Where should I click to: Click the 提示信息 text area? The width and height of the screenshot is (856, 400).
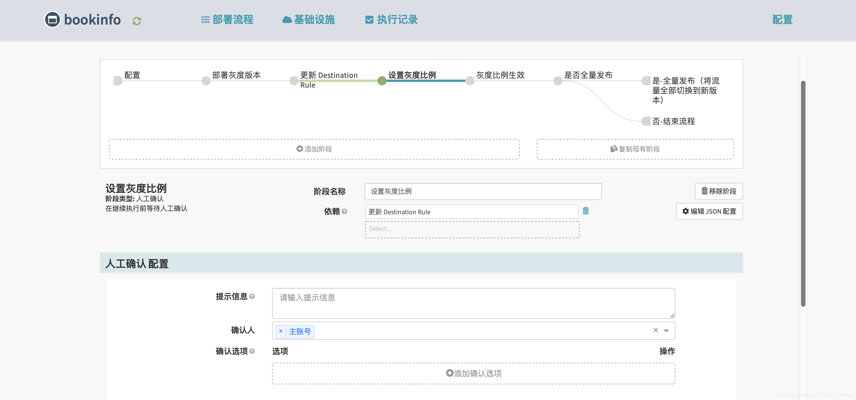pyautogui.click(x=473, y=303)
